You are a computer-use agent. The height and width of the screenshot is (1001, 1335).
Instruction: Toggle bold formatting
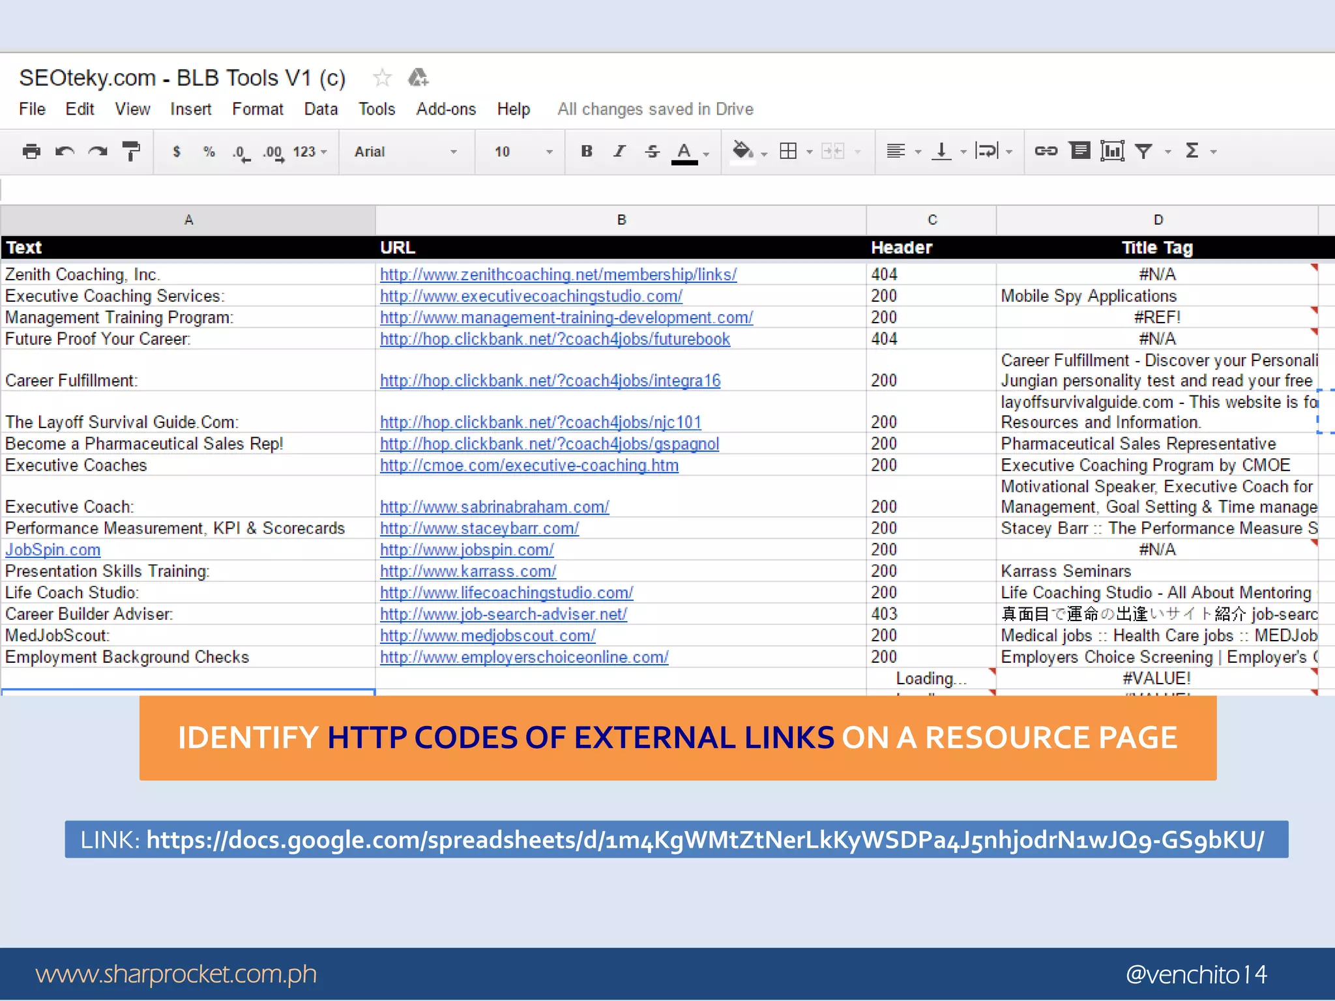coord(587,151)
